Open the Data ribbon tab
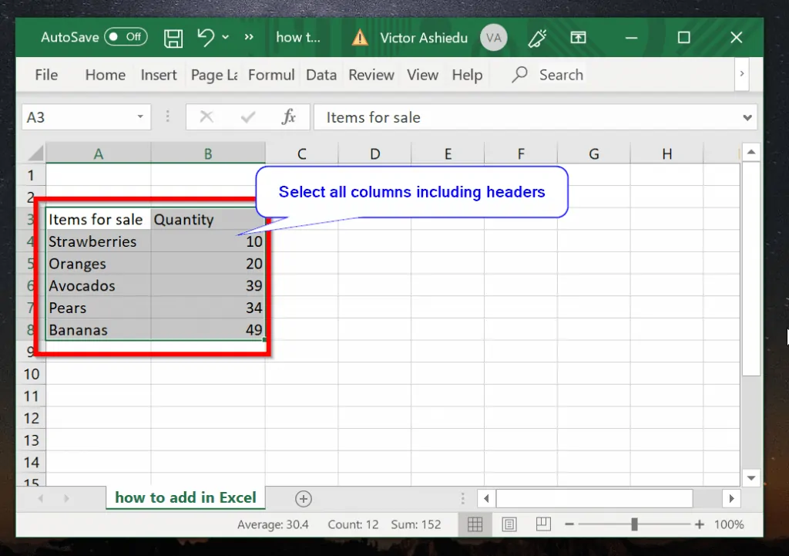 (321, 74)
